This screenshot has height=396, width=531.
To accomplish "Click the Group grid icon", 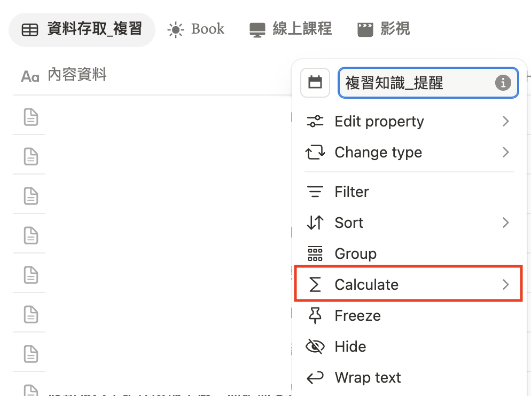I will click(315, 254).
